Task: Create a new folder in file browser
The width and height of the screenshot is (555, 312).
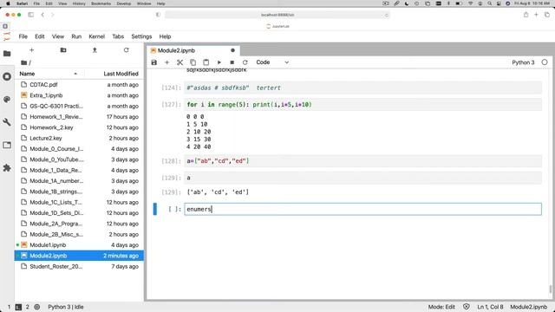Action: [63, 50]
